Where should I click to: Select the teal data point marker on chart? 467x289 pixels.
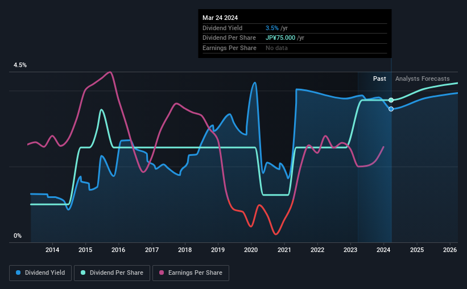391,100
